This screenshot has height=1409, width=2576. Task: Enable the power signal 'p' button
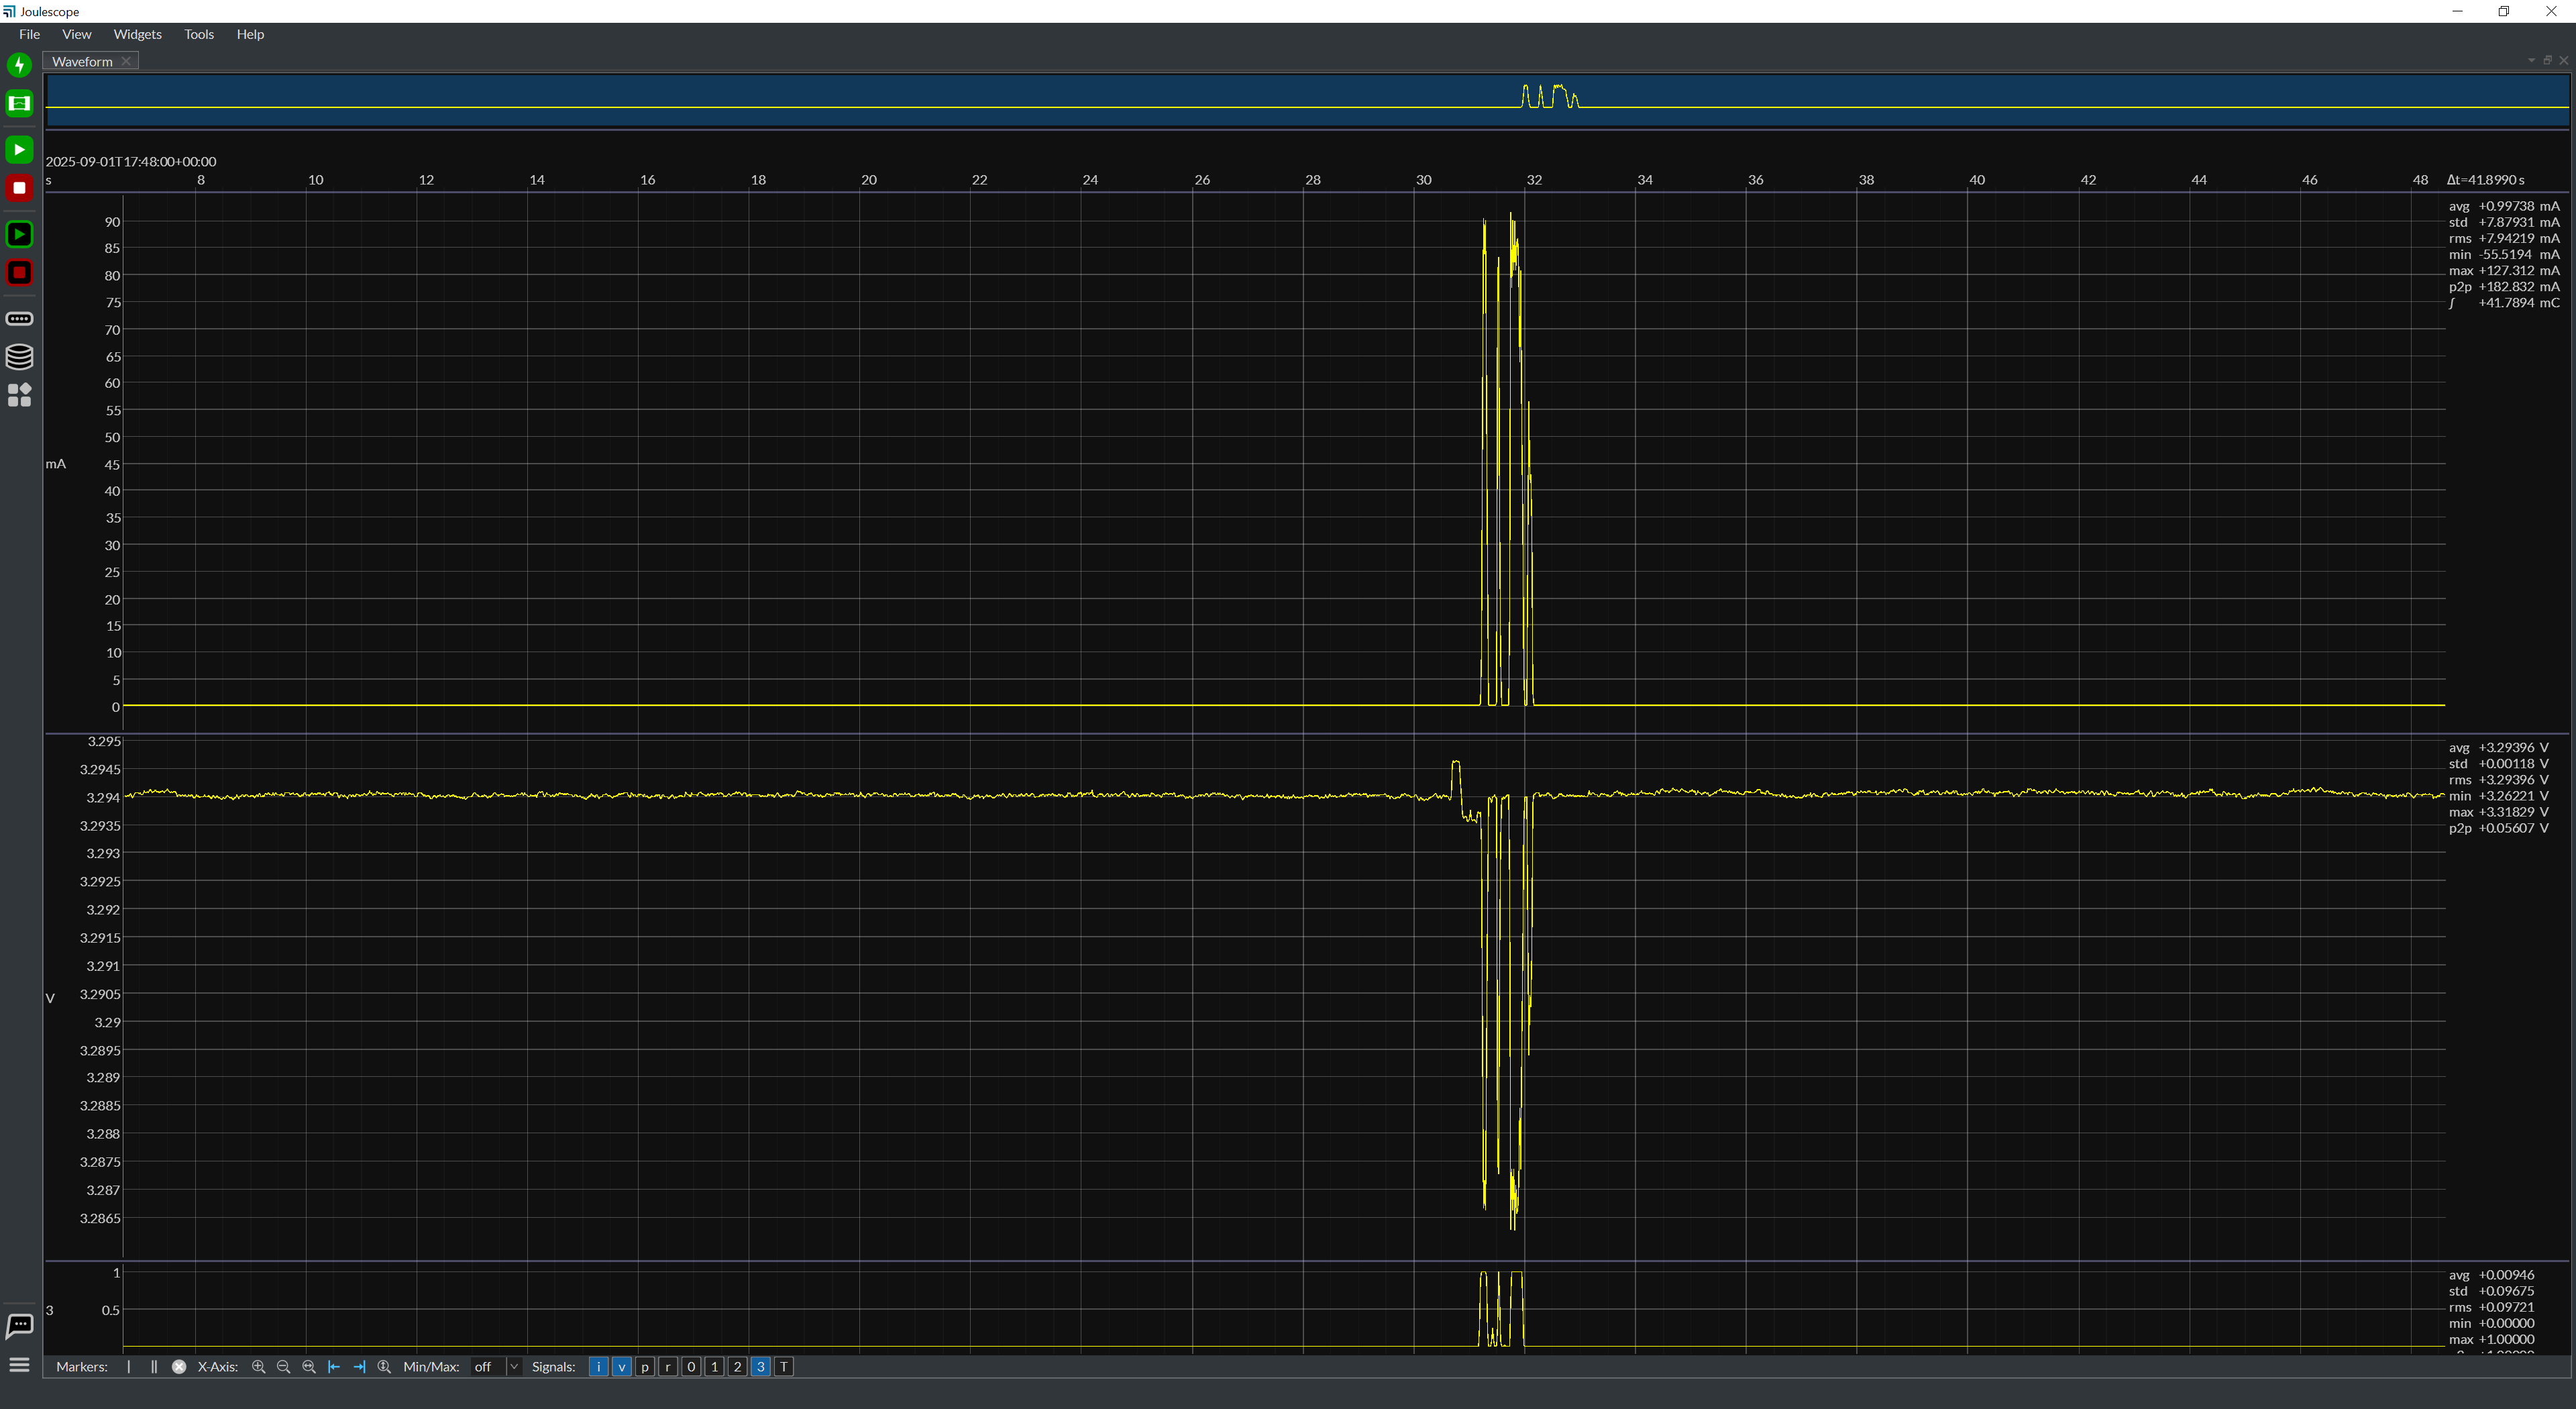point(645,1367)
